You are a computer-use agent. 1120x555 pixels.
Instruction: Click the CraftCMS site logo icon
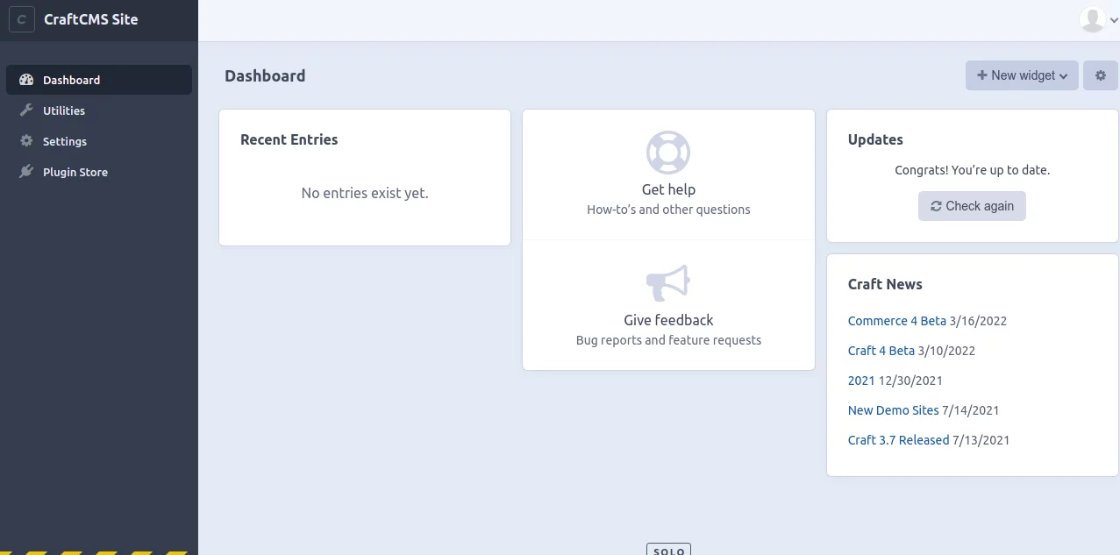pyautogui.click(x=21, y=19)
